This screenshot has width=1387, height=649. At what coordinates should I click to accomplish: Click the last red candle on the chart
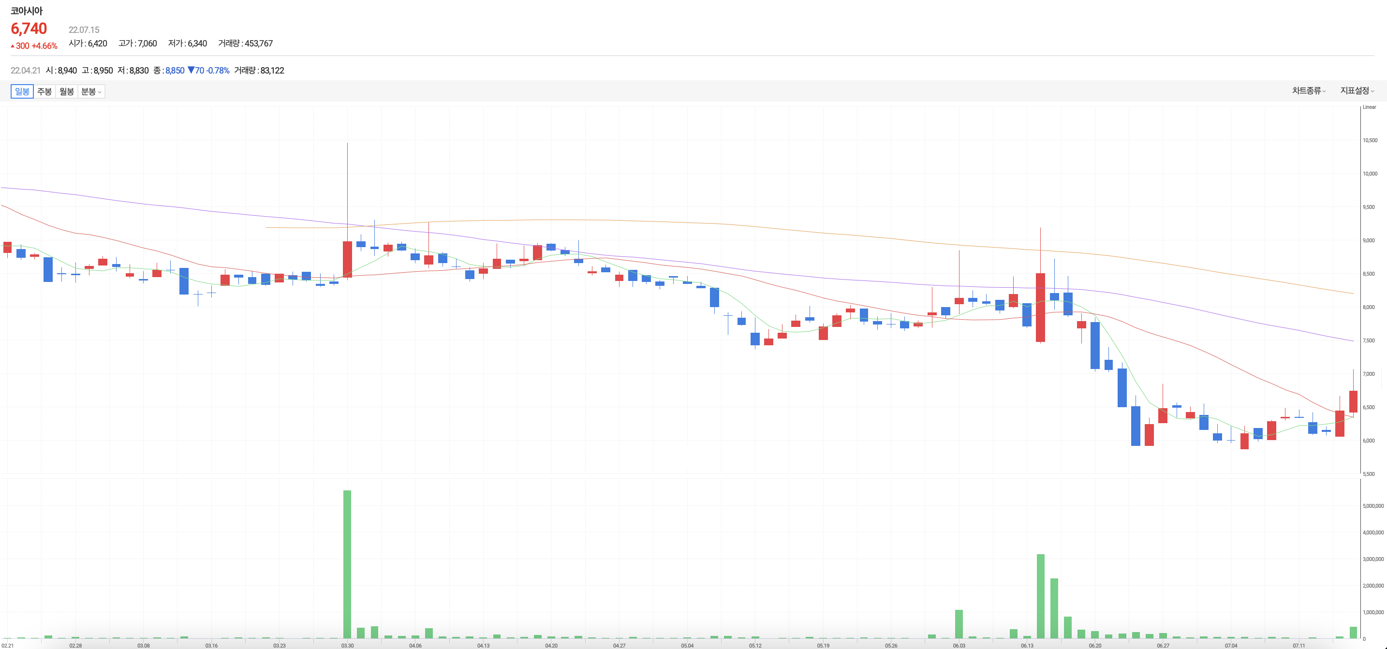tap(1353, 401)
